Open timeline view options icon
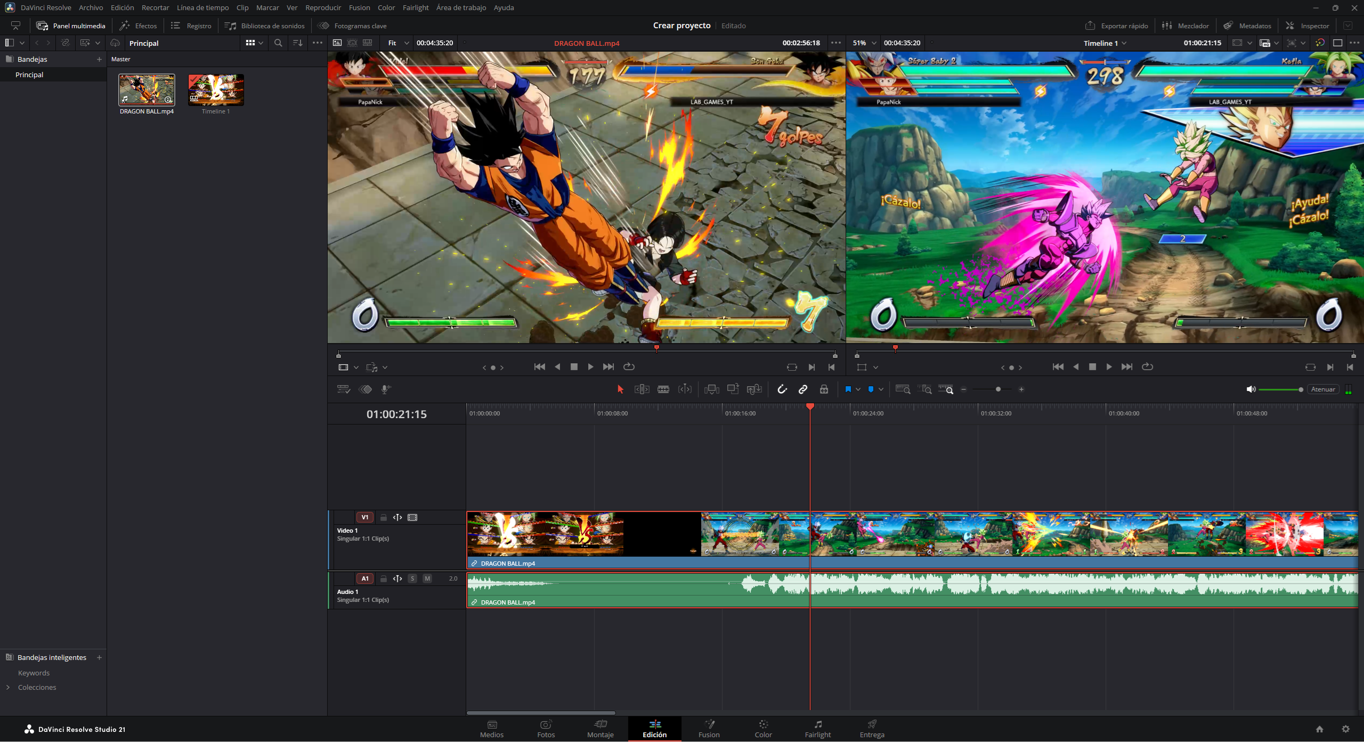Image resolution: width=1364 pixels, height=742 pixels. click(x=344, y=389)
